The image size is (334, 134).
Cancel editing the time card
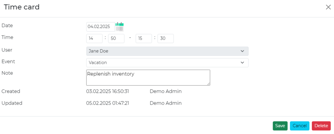pos(299,126)
